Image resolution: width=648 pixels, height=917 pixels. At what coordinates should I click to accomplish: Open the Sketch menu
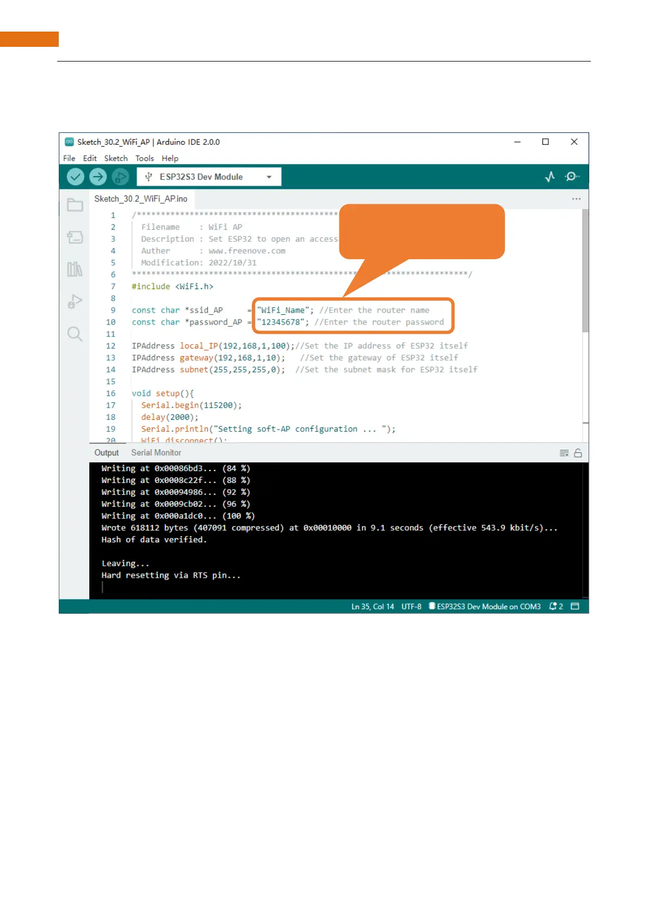click(116, 158)
